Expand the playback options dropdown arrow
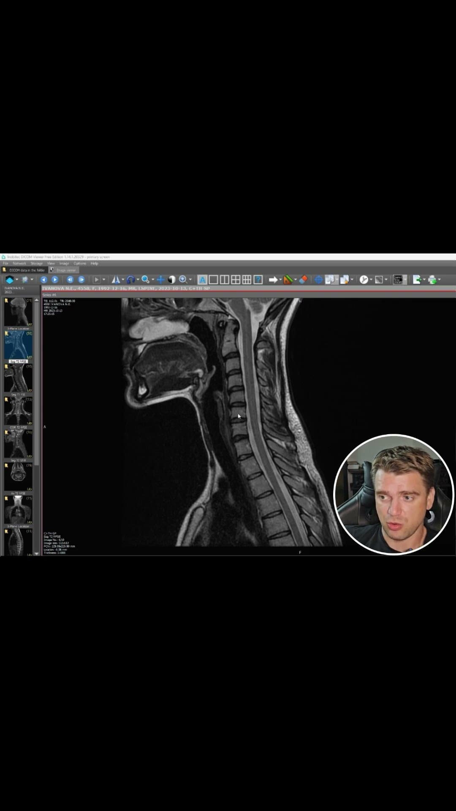The width and height of the screenshot is (456, 811). 104,280
